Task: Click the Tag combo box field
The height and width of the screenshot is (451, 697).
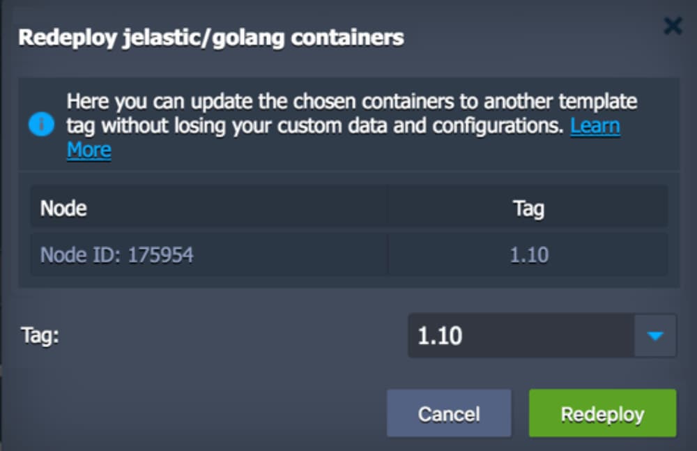Action: (521, 336)
